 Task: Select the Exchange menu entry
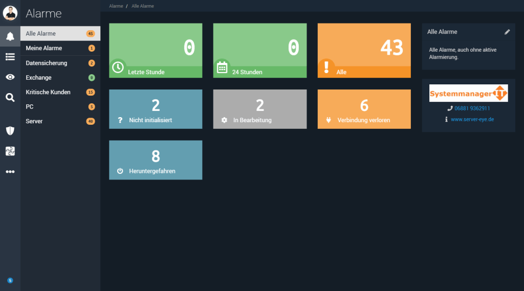pos(39,78)
